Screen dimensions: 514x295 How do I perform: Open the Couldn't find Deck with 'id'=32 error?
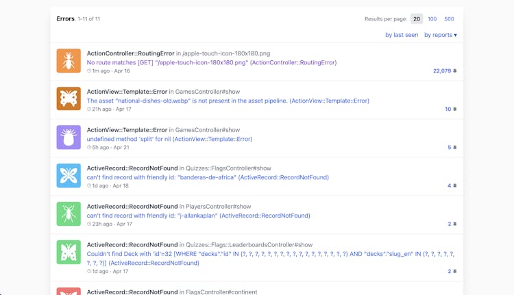pyautogui.click(x=271, y=258)
